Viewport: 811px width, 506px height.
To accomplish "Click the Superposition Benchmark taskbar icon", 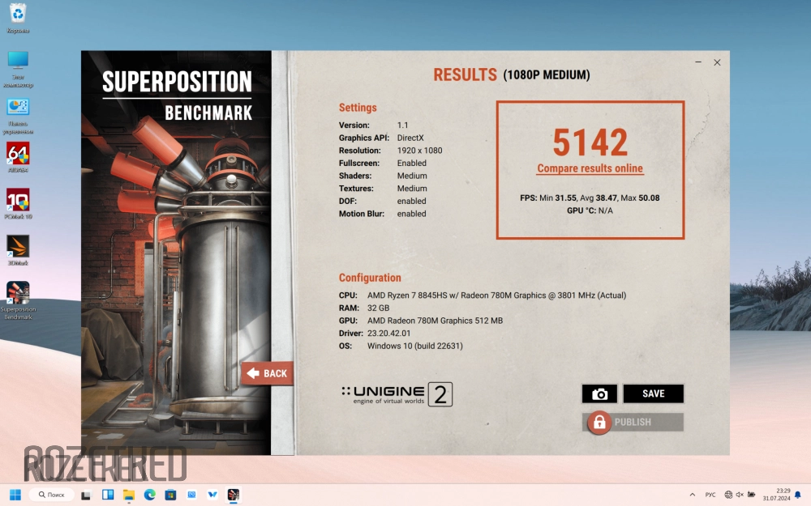I will coord(233,494).
